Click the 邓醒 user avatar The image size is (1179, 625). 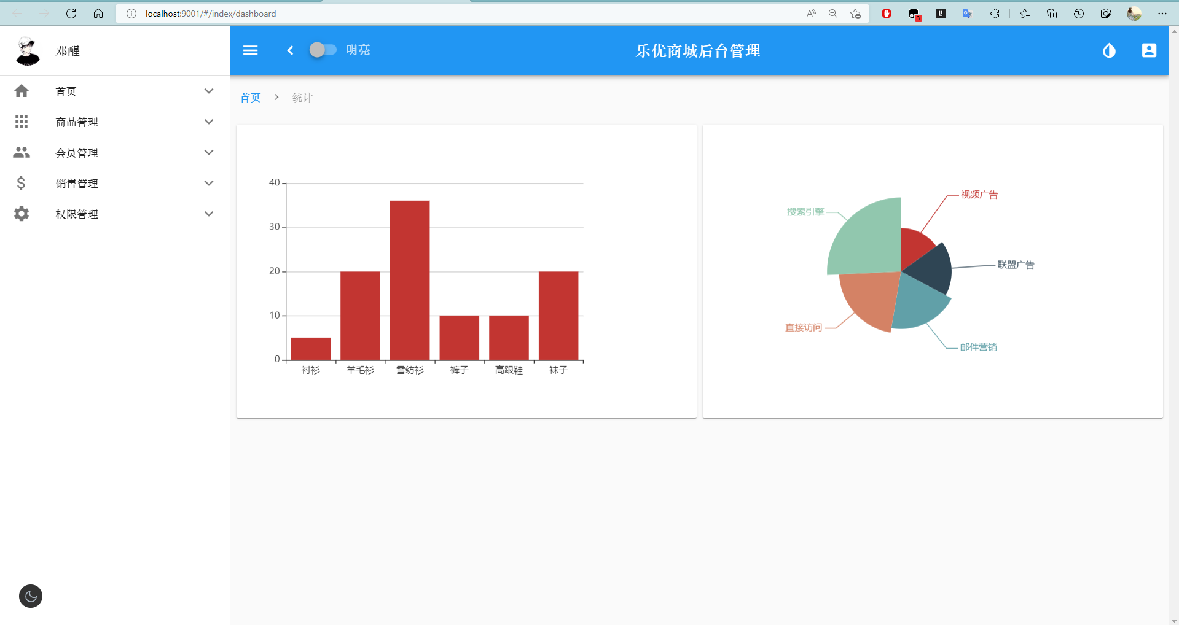click(x=28, y=50)
